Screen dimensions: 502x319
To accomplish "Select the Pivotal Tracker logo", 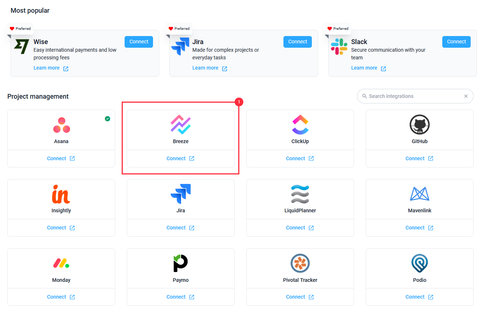I will (x=300, y=263).
